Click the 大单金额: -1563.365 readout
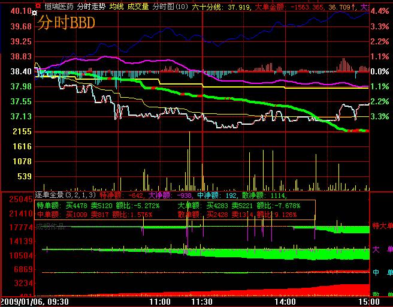Image resolution: width=393 pixels, height=307 pixels. coord(289,7)
